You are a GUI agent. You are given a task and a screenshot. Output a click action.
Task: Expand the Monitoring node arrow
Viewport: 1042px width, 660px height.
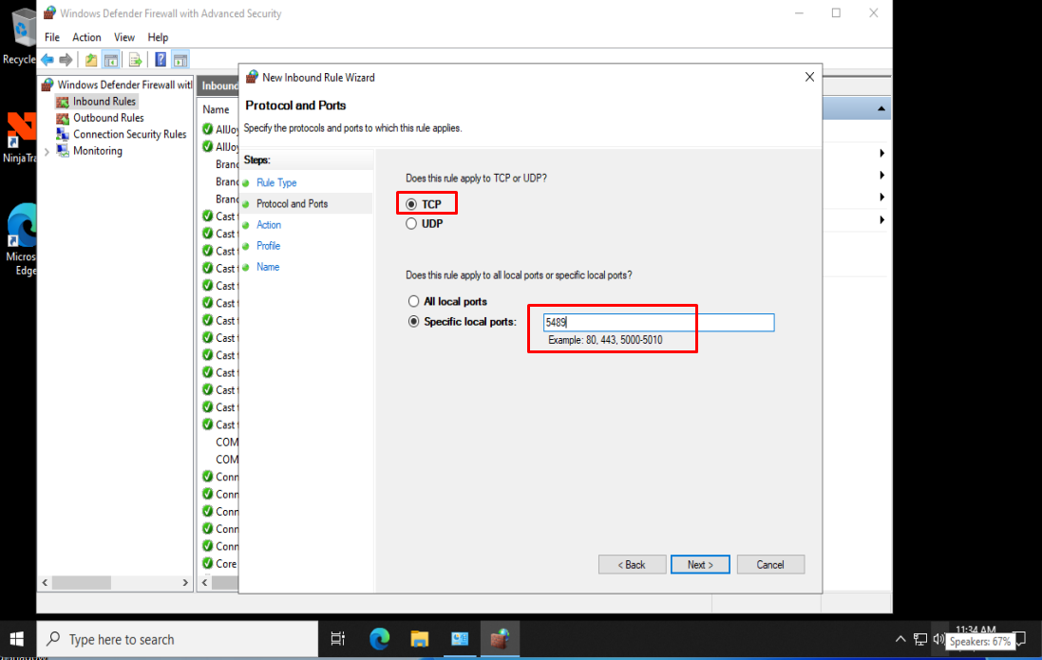pos(47,152)
